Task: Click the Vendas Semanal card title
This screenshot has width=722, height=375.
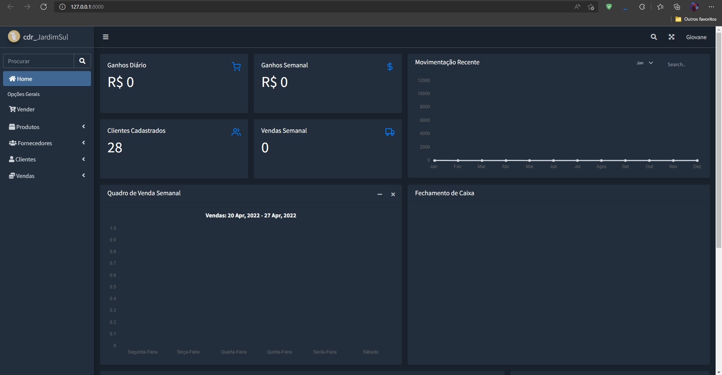Action: [284, 131]
